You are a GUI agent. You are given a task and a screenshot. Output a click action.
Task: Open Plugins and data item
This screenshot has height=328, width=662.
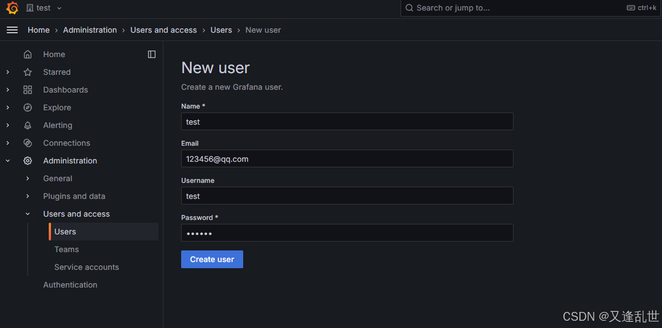coord(74,196)
